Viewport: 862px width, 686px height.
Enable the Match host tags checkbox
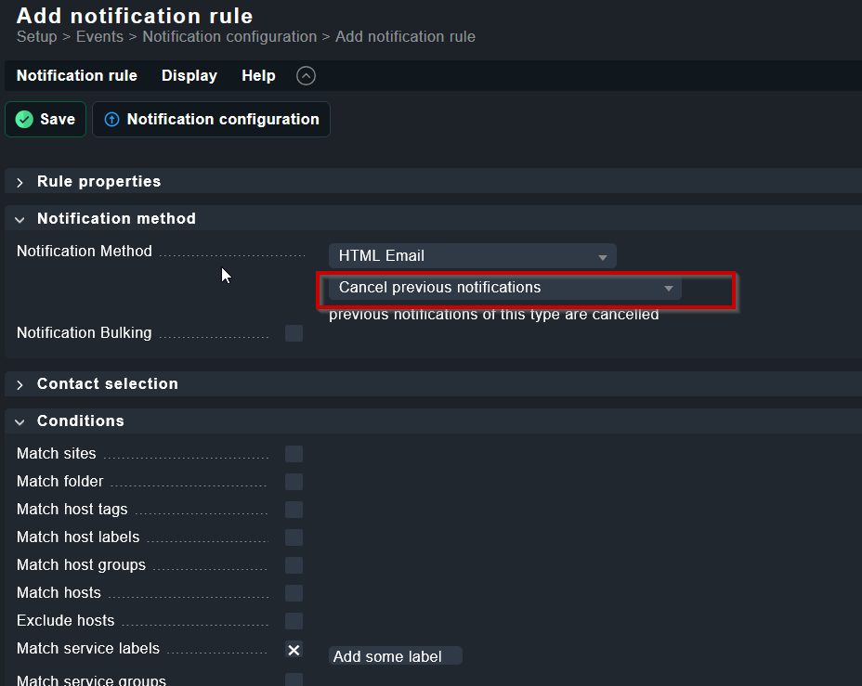coord(294,510)
